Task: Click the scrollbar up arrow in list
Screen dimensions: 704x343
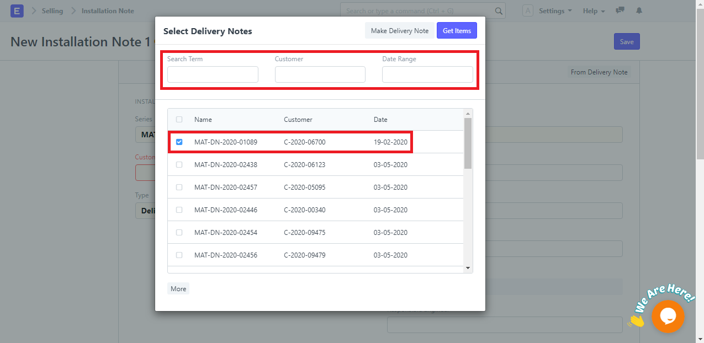Action: tap(468, 113)
